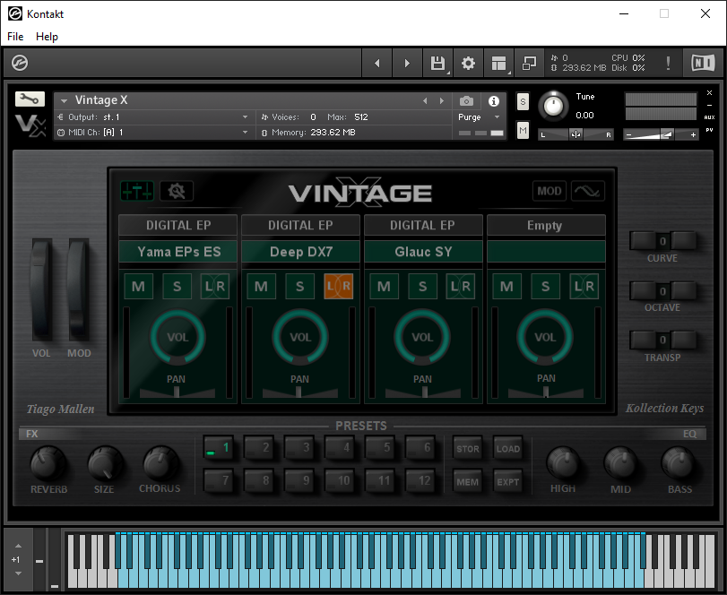Select preset slot 2

click(x=259, y=448)
